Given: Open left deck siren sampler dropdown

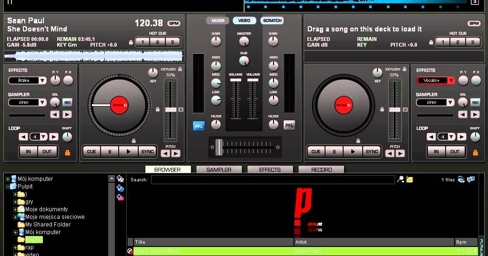Looking at the screenshot, I should (42, 102).
